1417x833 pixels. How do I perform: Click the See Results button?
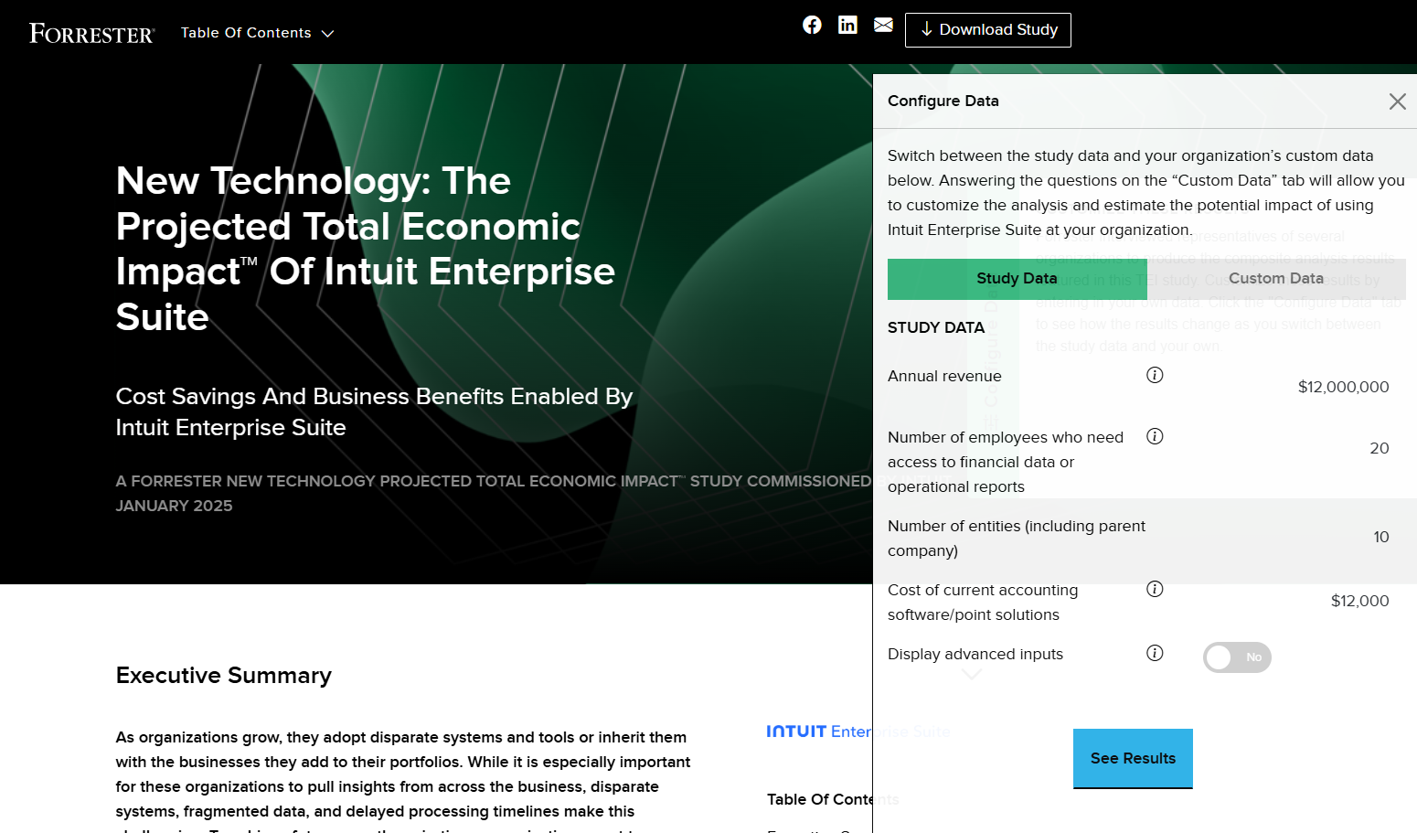pyautogui.click(x=1133, y=758)
